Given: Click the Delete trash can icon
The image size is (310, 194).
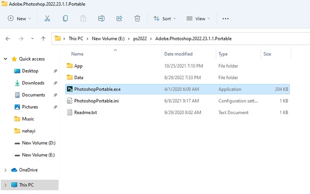Looking at the screenshot, I should (x=137, y=18).
